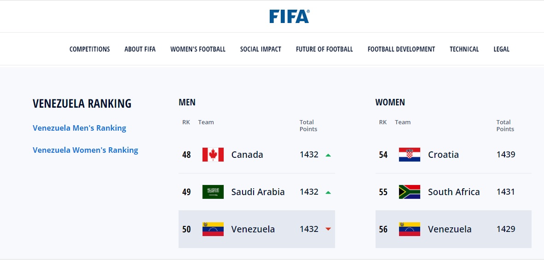Open the Competitions menu
This screenshot has width=544, height=260.
pos(89,49)
